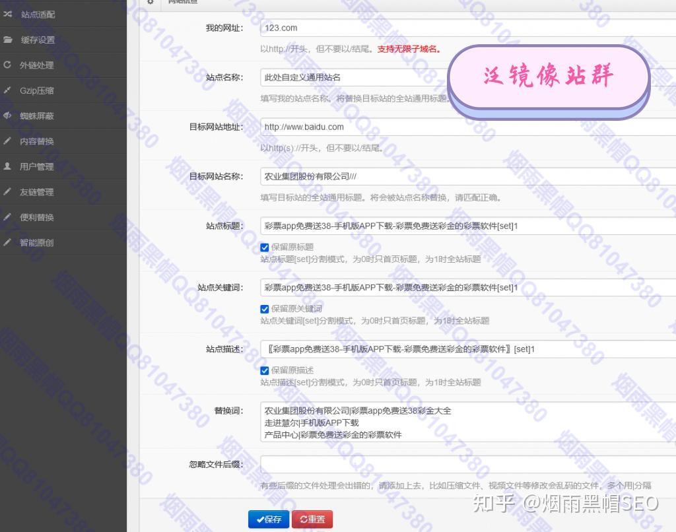This screenshot has height=532, width=676.
Task: Focus the 我的网址 field containing 123.com
Action: [468, 28]
